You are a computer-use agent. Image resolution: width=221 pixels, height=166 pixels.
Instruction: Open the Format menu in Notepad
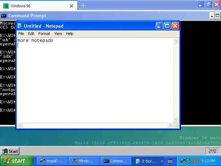click(x=44, y=34)
